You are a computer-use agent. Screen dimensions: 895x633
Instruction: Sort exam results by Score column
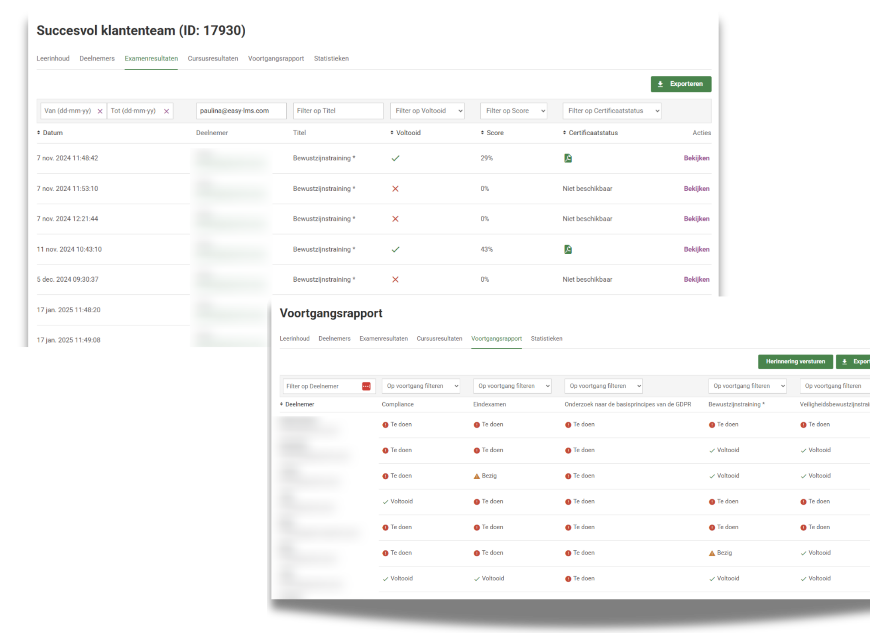492,133
